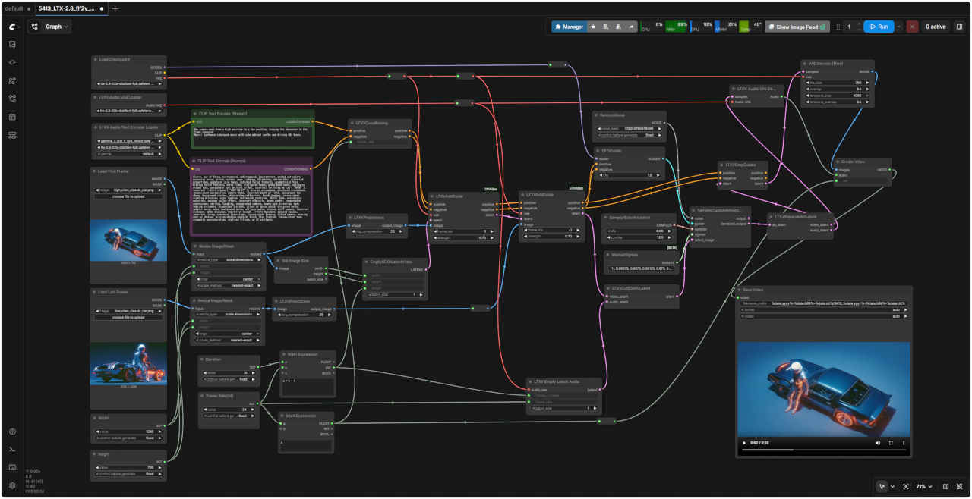This screenshot has width=972, height=499.
Task: Collapse the Width node
Action: click(95, 417)
